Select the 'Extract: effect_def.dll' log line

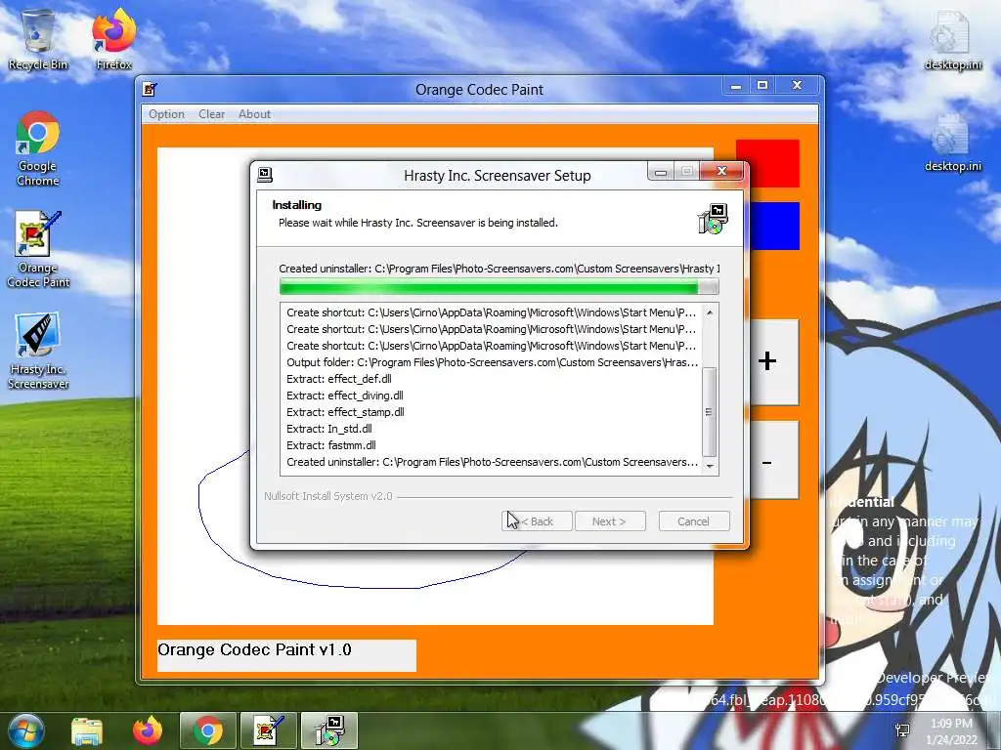[339, 379]
